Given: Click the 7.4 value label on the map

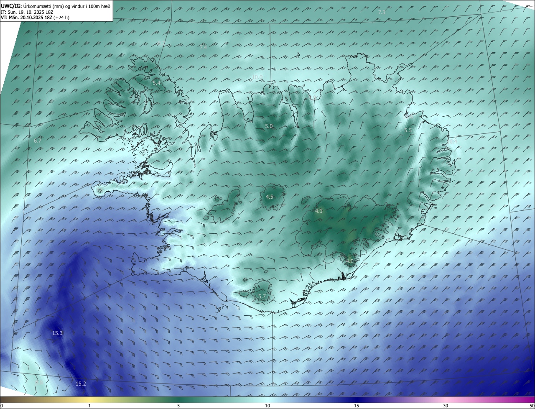Looking at the screenshot, I should tap(203, 47).
